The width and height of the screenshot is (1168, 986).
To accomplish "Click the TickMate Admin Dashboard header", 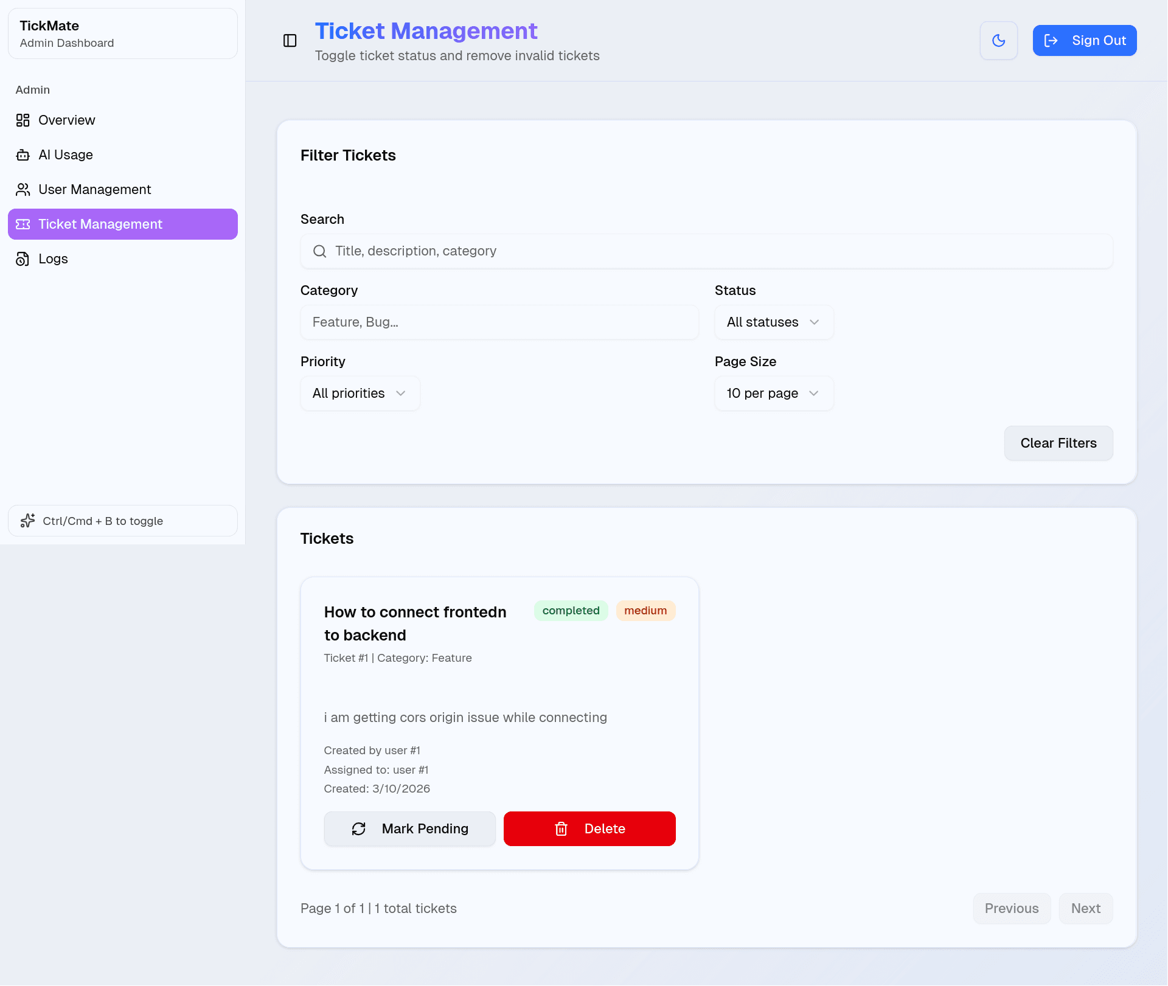I will [122, 34].
